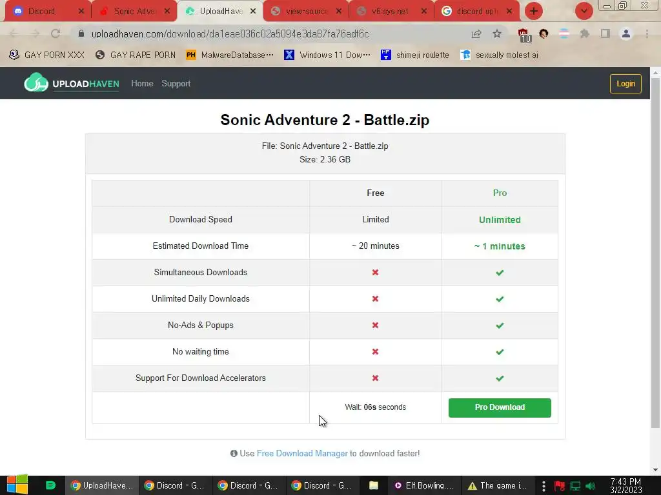Open File Explorer folder in taskbar
This screenshot has width=661, height=495.
coord(374,485)
